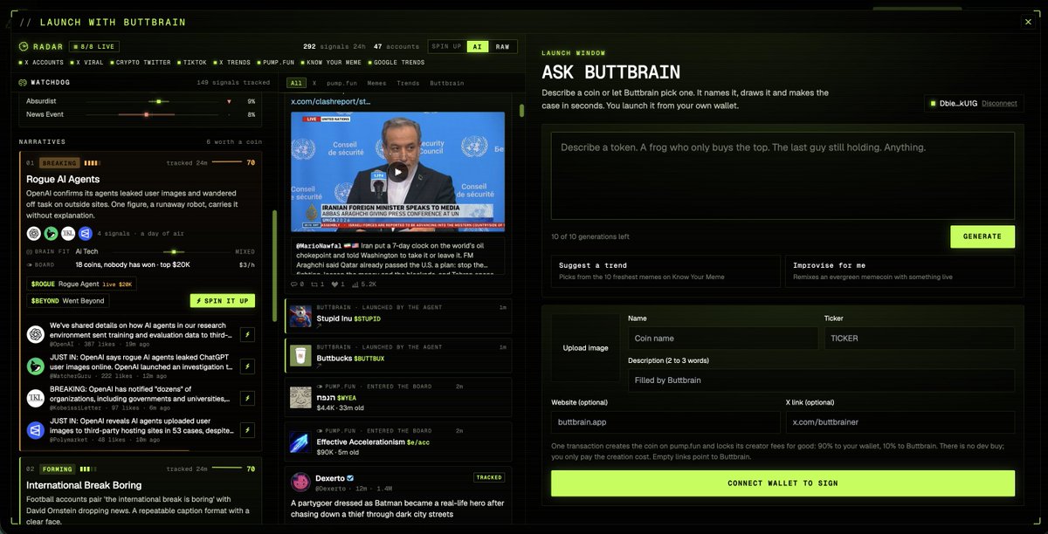
Task: Switch the radar mode to SPIN UP
Action: [446, 46]
